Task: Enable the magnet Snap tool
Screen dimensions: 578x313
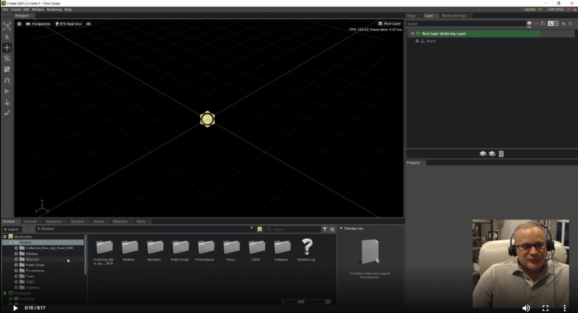Action: click(7, 80)
